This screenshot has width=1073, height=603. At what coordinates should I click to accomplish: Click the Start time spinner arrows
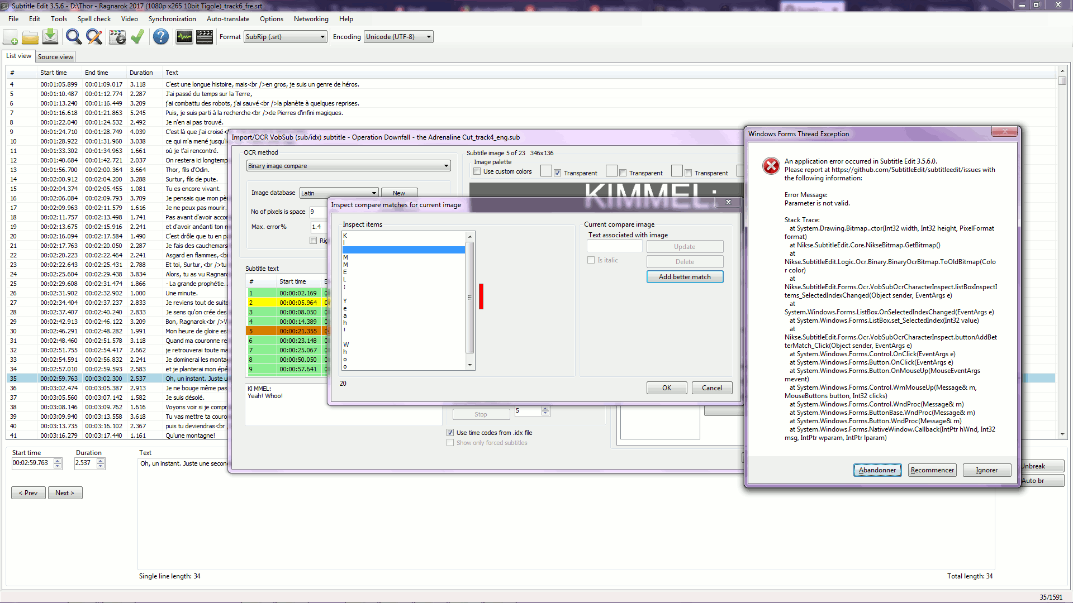tap(58, 463)
